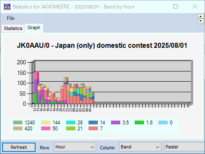The width and height of the screenshot is (205, 154).
Task: Maximize the Statistics window
Action: 175,6
